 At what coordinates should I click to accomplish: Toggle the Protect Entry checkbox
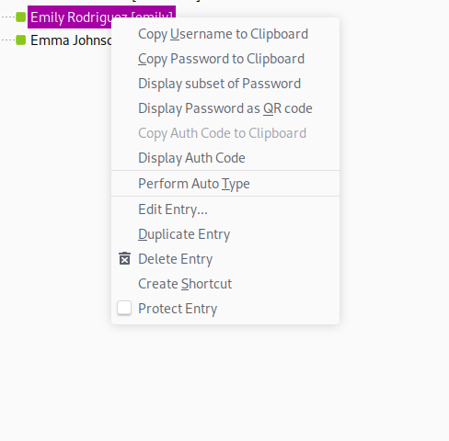pos(124,308)
